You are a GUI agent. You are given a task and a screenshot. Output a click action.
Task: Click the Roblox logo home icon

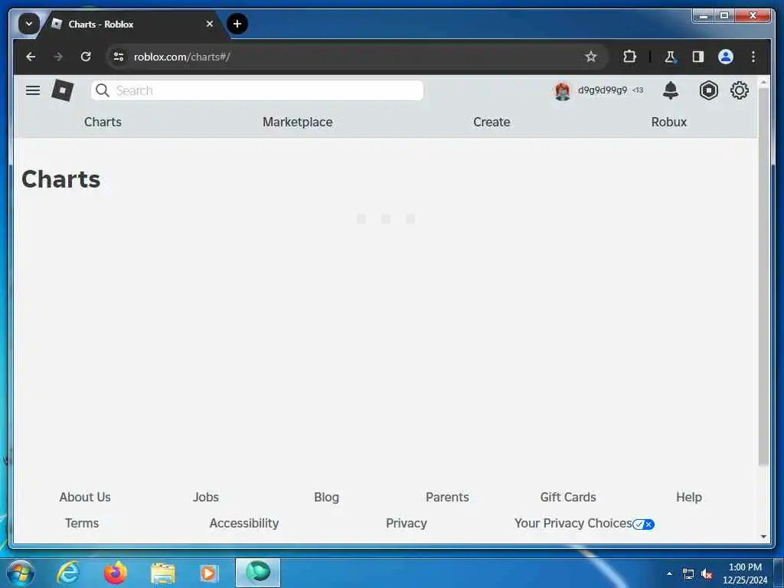63,90
